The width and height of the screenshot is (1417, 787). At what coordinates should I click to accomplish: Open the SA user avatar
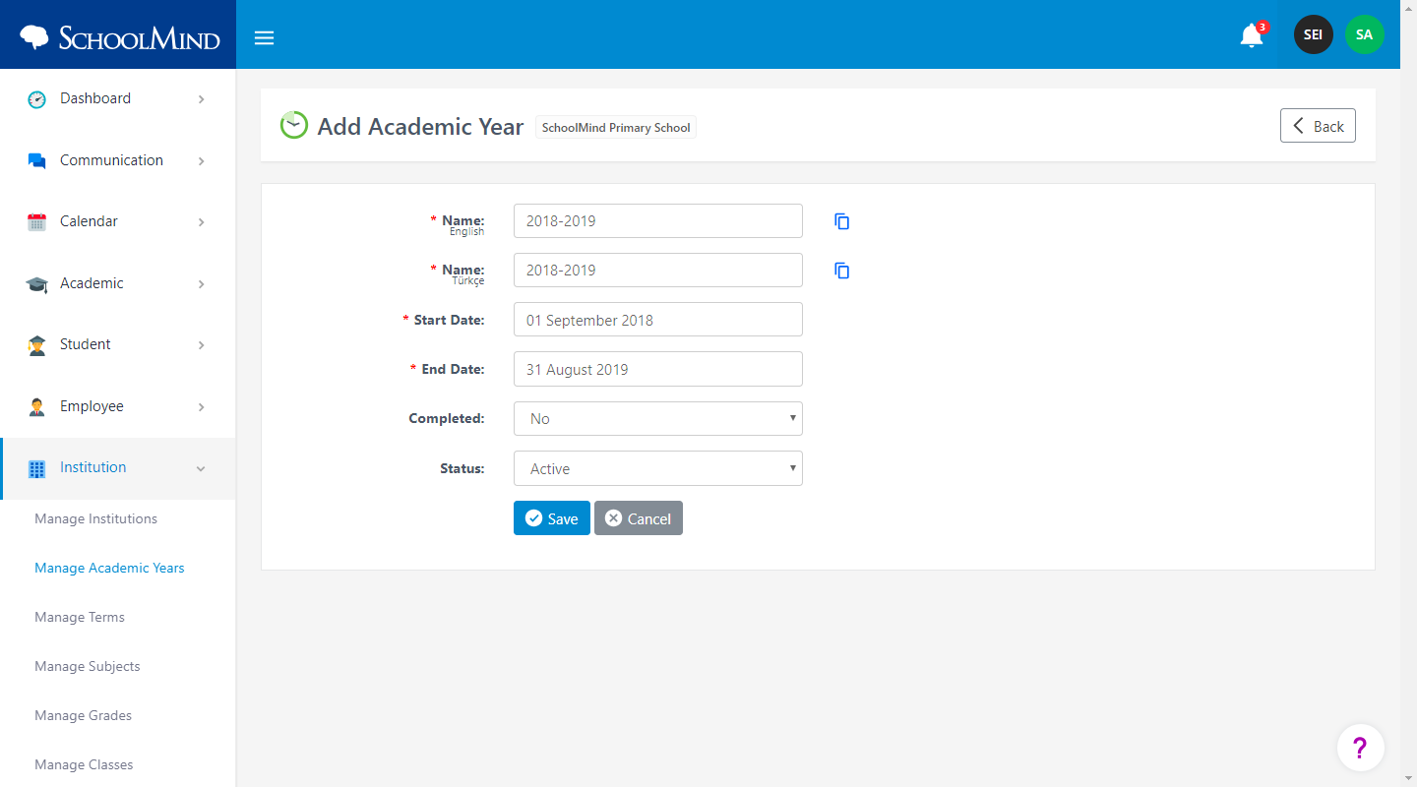1364,34
